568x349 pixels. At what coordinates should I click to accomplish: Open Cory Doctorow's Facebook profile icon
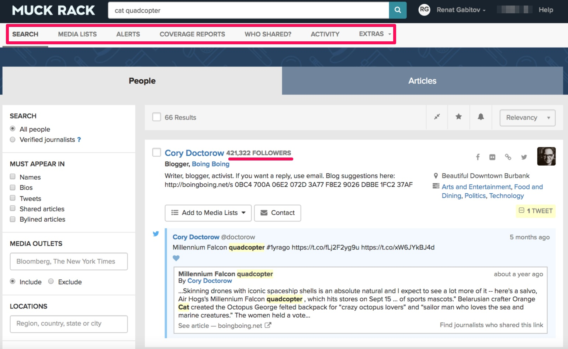[x=478, y=157]
